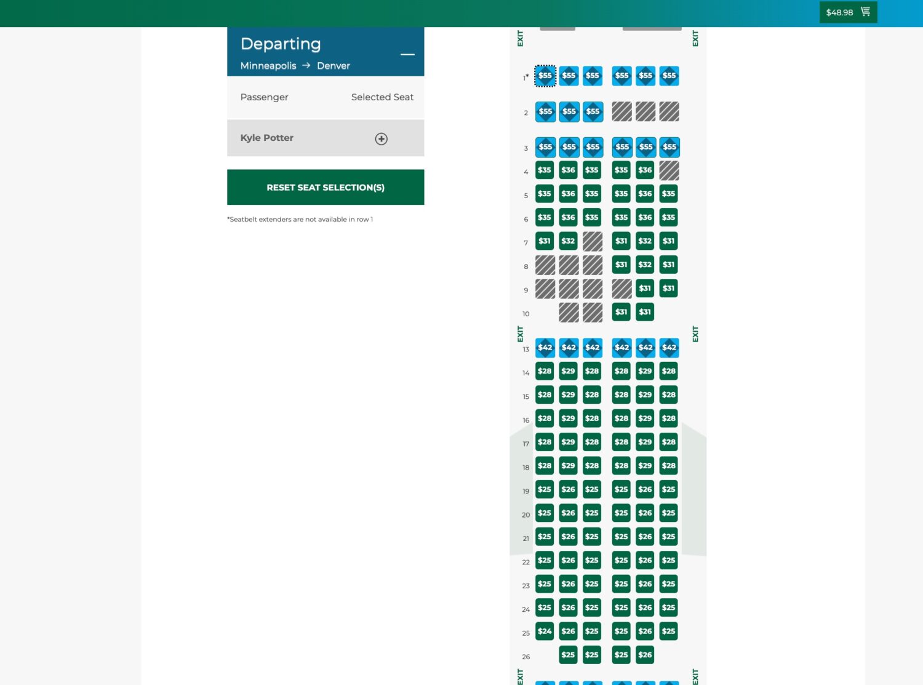Toggle a $31 seat in row 10
Viewport: 923px width, 685px height.
click(621, 312)
